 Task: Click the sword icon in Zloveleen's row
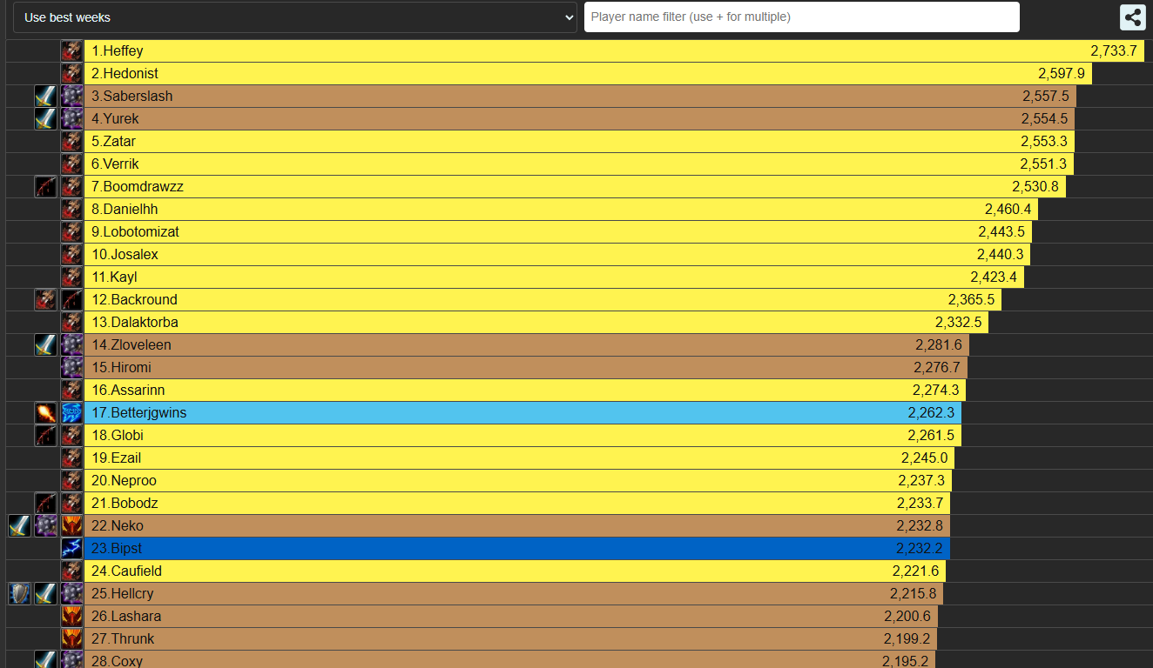[45, 344]
